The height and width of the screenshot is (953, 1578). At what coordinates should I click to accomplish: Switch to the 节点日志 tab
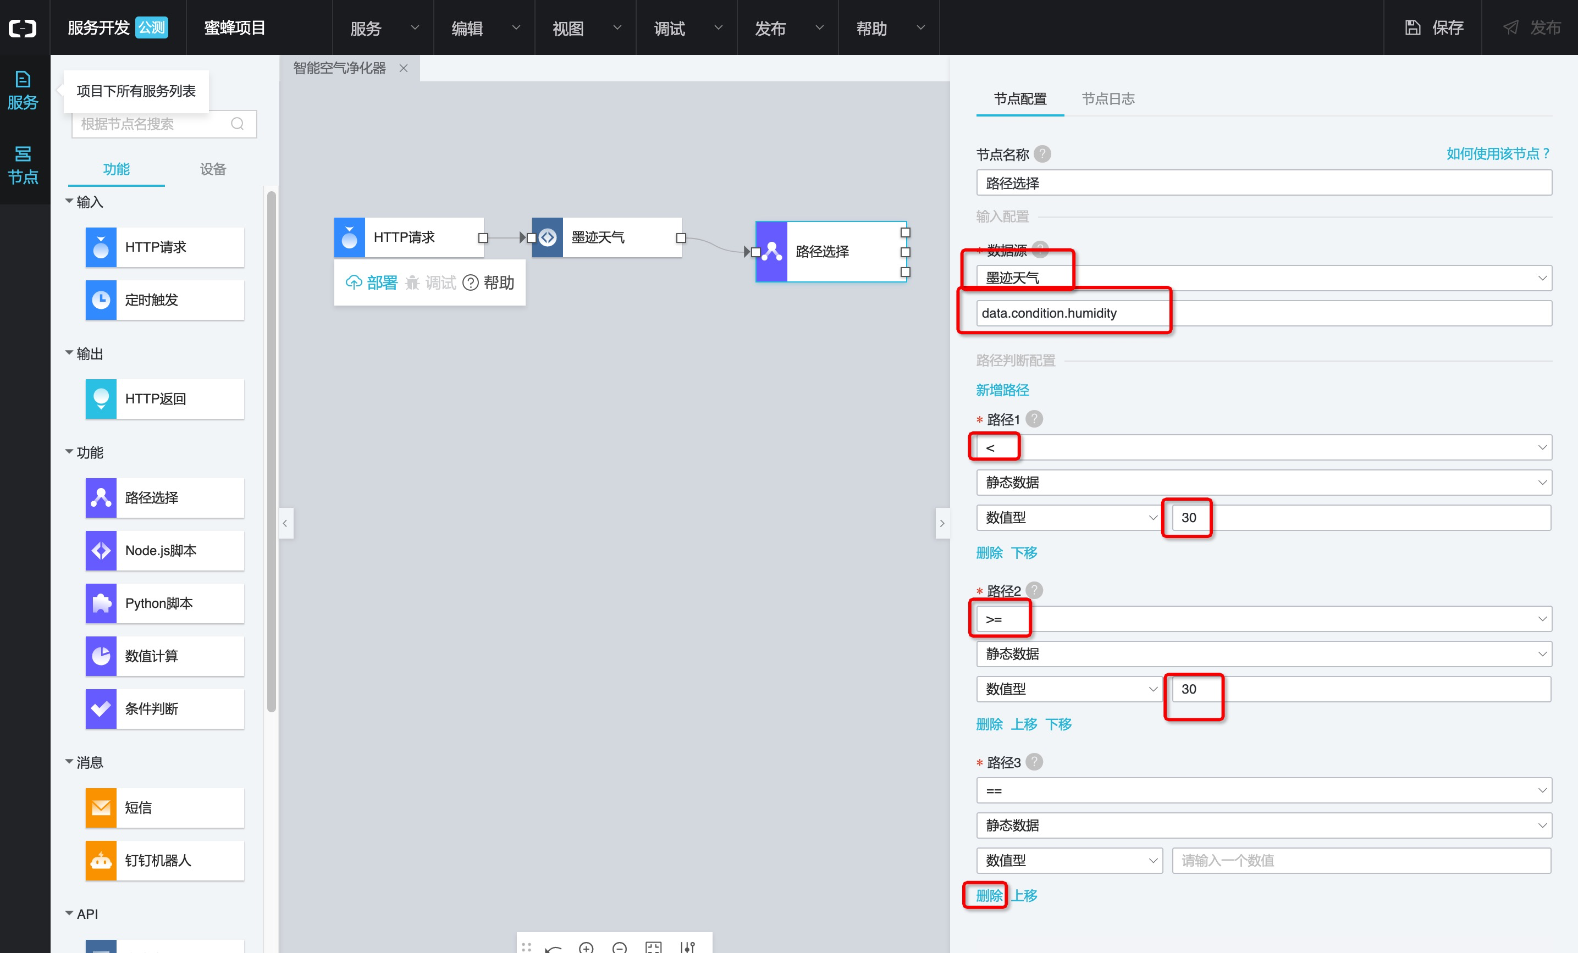click(x=1108, y=98)
